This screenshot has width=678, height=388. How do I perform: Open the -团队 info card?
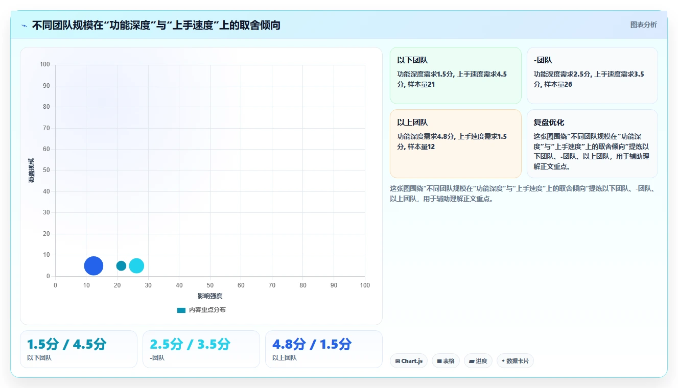click(x=592, y=76)
